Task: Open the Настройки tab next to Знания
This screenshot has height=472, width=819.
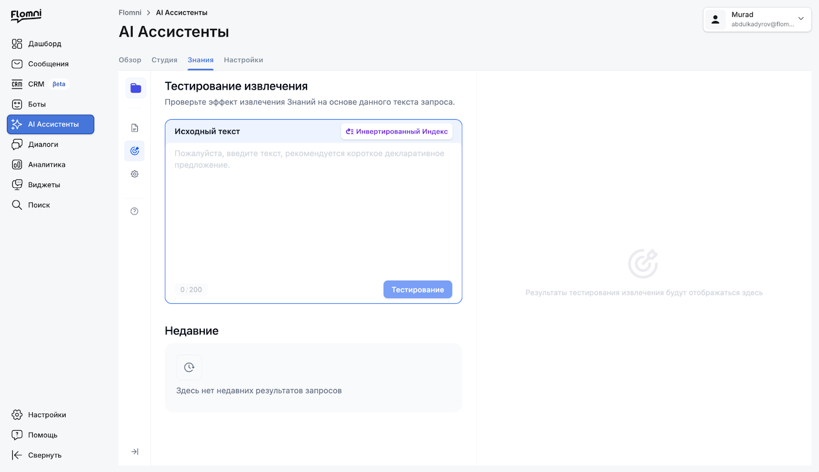Action: [x=243, y=60]
